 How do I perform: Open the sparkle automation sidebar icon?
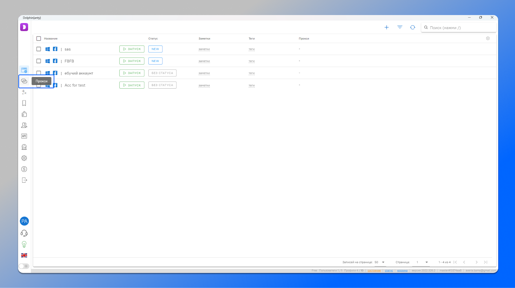[x=24, y=92]
